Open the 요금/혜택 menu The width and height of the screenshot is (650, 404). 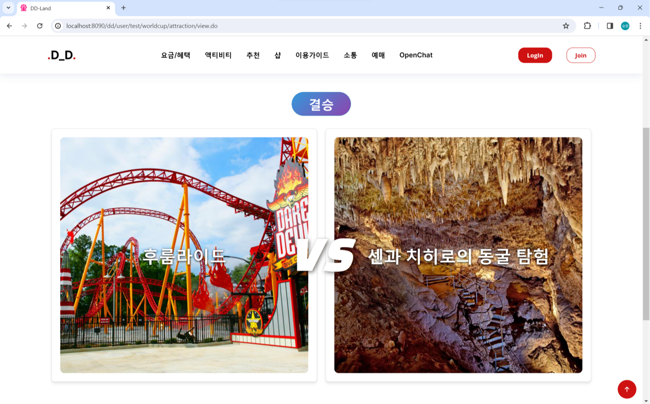[x=176, y=55]
